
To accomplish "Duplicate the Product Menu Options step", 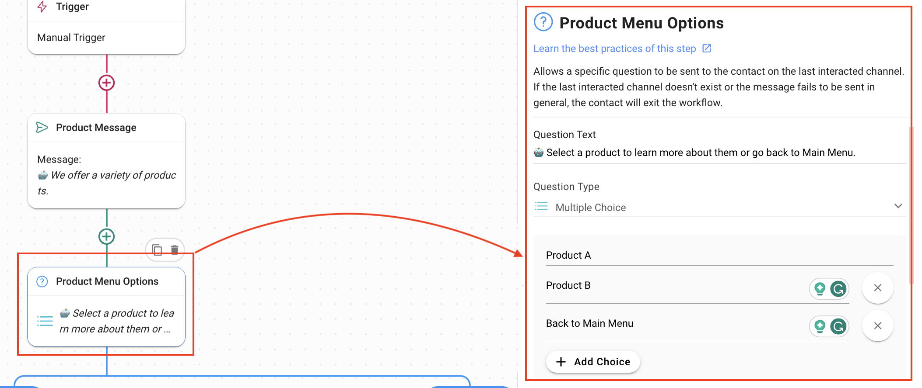I will (157, 250).
